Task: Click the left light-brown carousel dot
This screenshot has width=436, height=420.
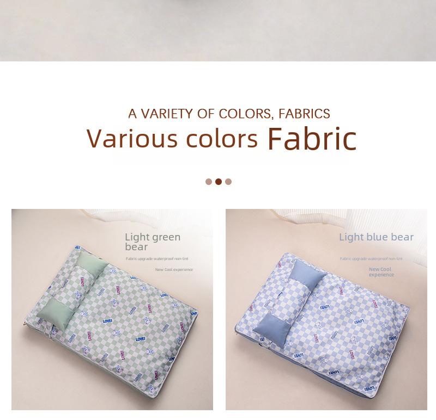Action: (x=209, y=182)
